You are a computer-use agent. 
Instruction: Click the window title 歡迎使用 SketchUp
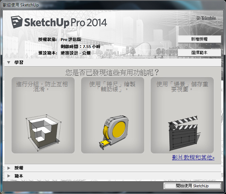point(21,5)
